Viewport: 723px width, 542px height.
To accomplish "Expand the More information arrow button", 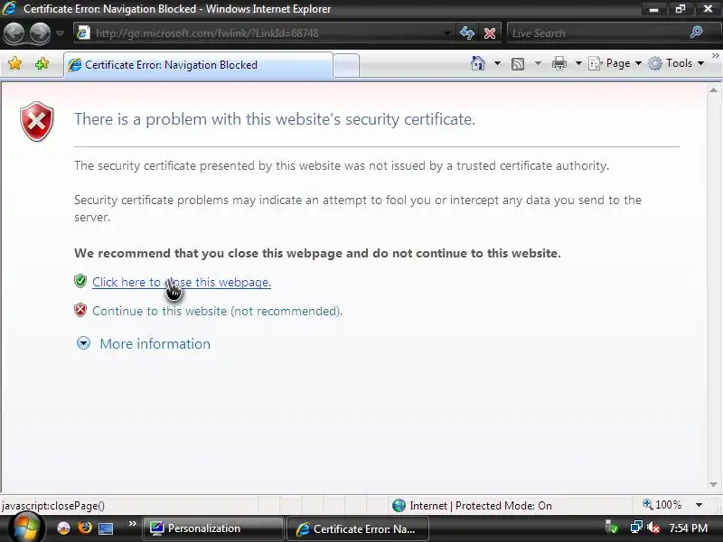I will (x=83, y=343).
